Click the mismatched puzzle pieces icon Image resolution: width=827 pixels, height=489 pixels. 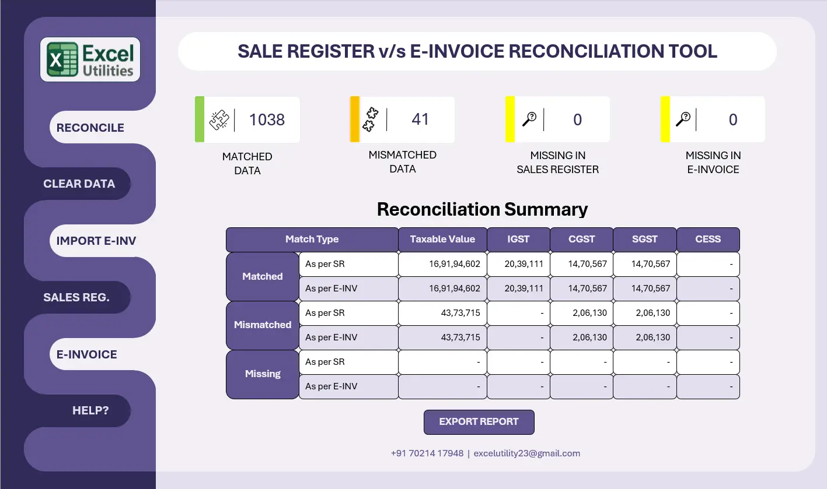pyautogui.click(x=369, y=119)
